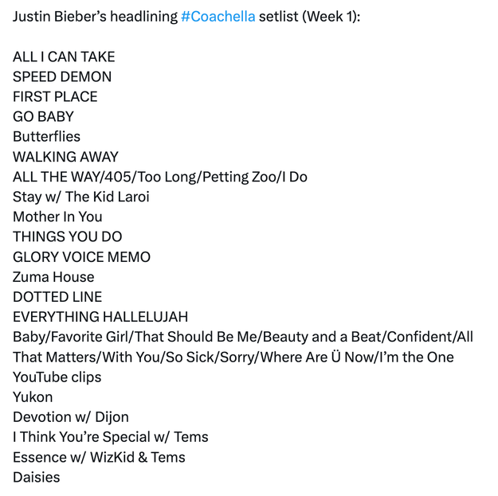Screen dimensions: 498x496
Task: Click the FIRST PLACE setlist entry
Action: coord(55,96)
